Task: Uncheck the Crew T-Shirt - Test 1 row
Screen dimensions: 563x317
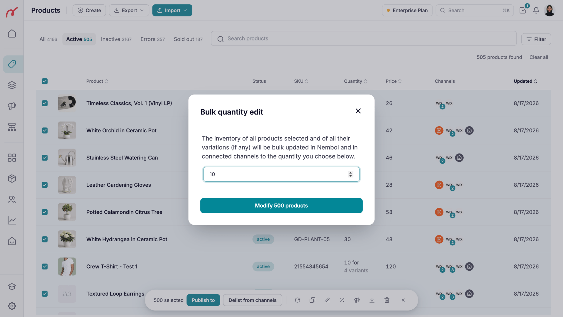Action: pyautogui.click(x=45, y=267)
